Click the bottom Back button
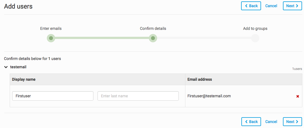Viewport: 304px width, 128px height. tap(251, 122)
